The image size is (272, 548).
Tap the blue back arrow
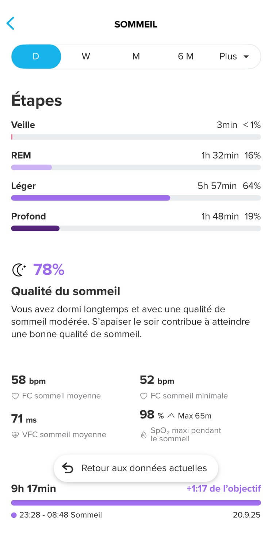click(x=10, y=23)
